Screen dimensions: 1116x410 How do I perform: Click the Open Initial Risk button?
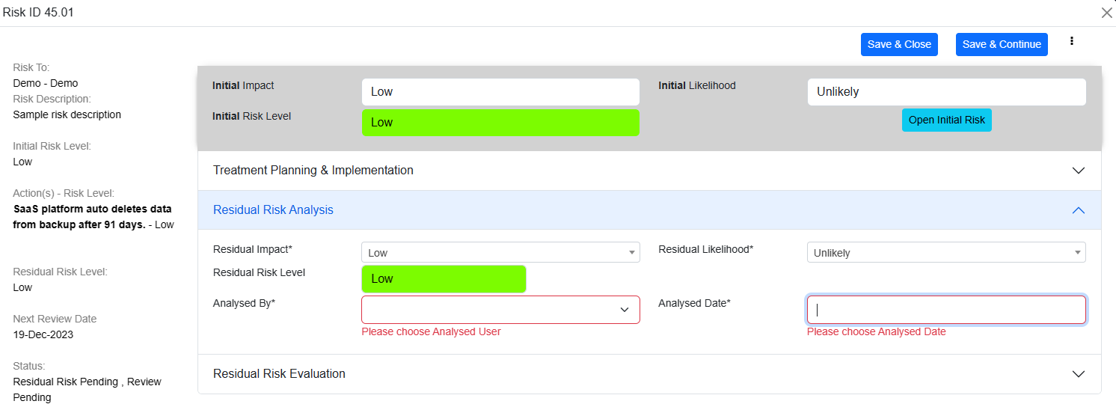pyautogui.click(x=946, y=120)
